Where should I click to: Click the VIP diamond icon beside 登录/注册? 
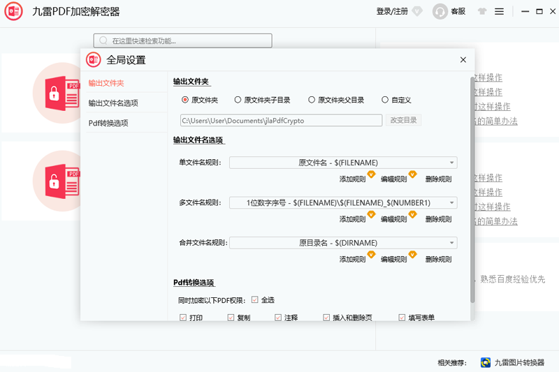click(417, 11)
